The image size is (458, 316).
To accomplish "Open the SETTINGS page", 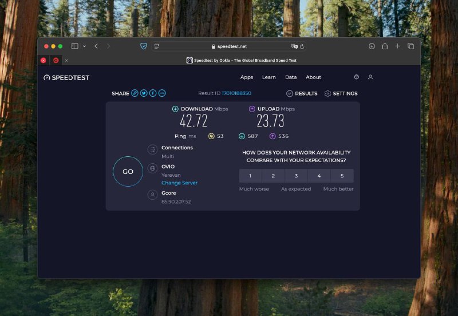I will pyautogui.click(x=341, y=93).
